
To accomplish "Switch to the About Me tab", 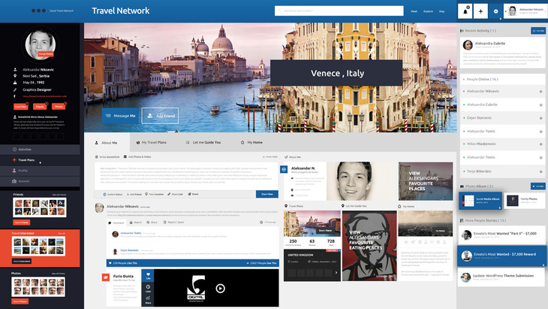I will pos(107,142).
